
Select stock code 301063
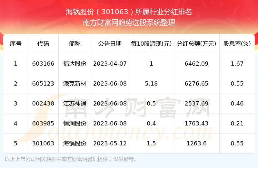[x=43, y=143]
